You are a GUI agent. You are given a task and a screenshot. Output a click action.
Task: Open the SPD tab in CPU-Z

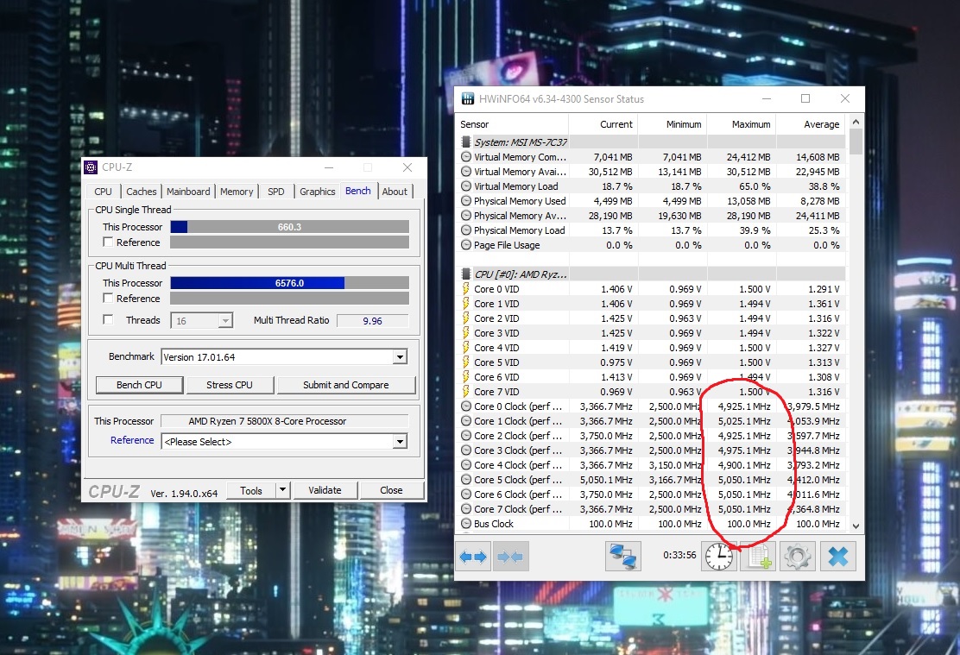(x=275, y=192)
